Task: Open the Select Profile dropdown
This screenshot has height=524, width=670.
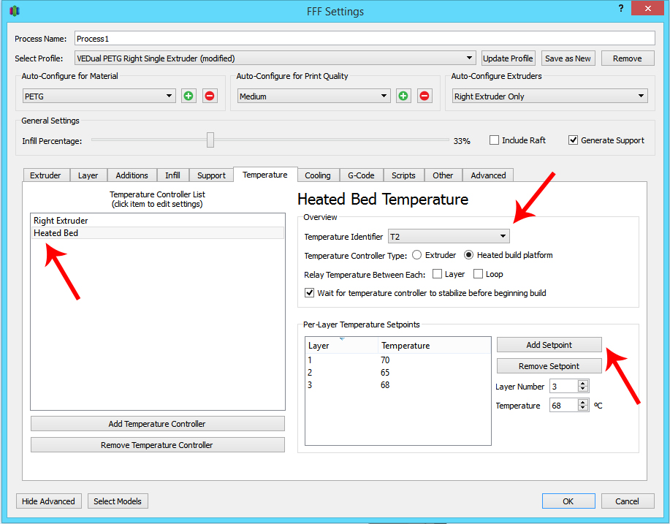Action: pyautogui.click(x=275, y=58)
